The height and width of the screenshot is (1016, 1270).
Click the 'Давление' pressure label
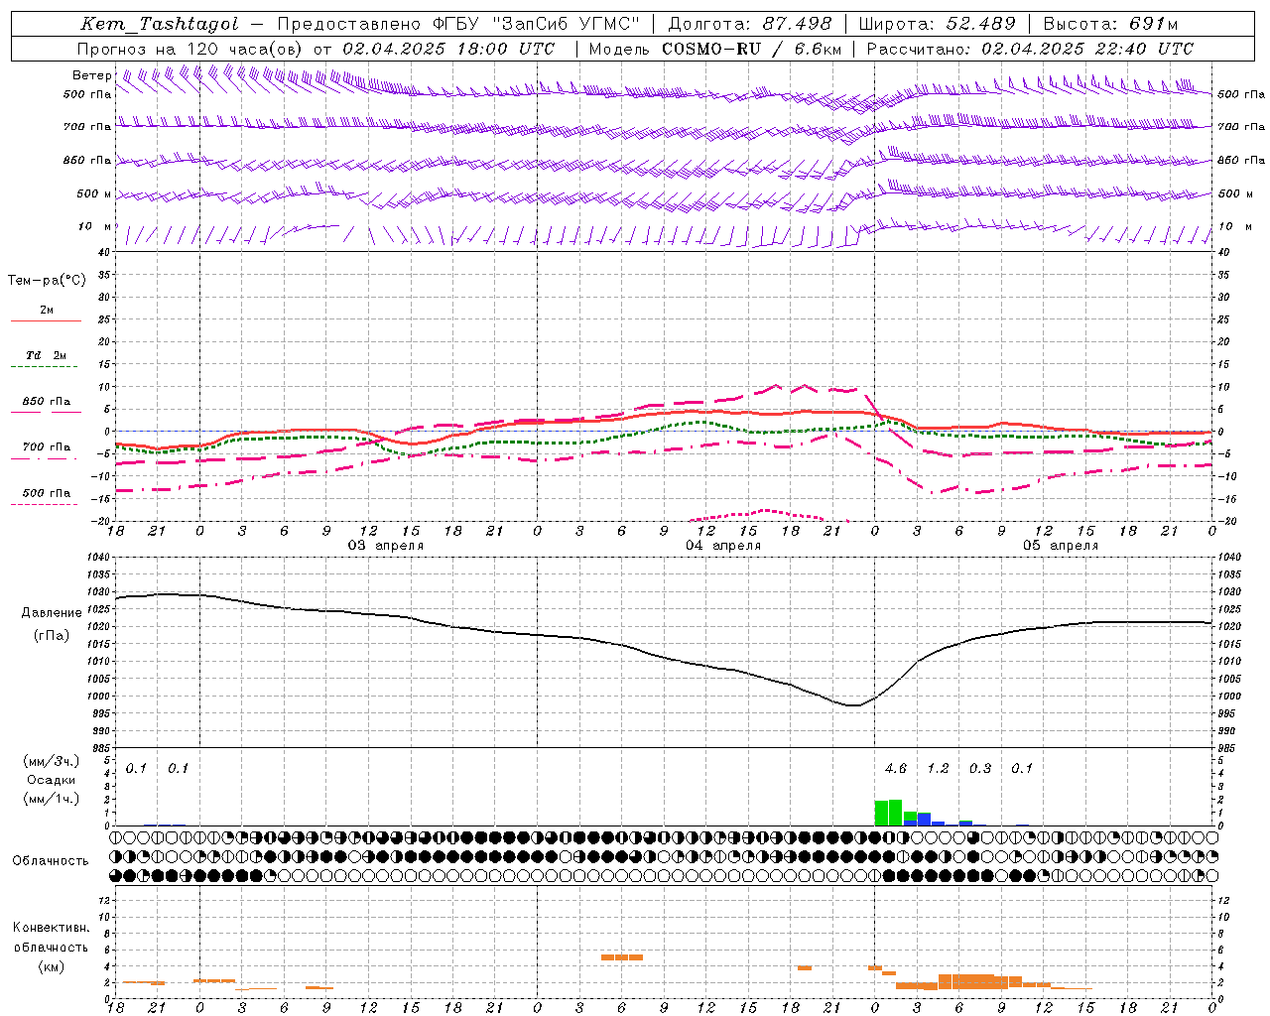pyautogui.click(x=52, y=613)
